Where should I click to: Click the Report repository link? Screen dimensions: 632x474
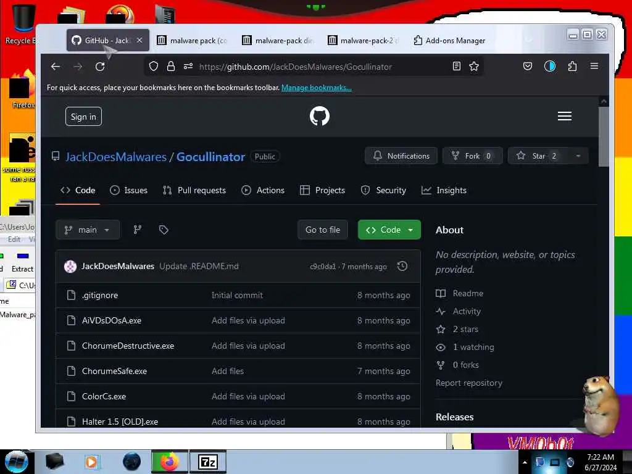(x=469, y=383)
